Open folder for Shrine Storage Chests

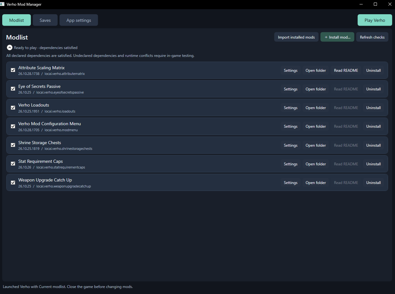click(x=316, y=145)
